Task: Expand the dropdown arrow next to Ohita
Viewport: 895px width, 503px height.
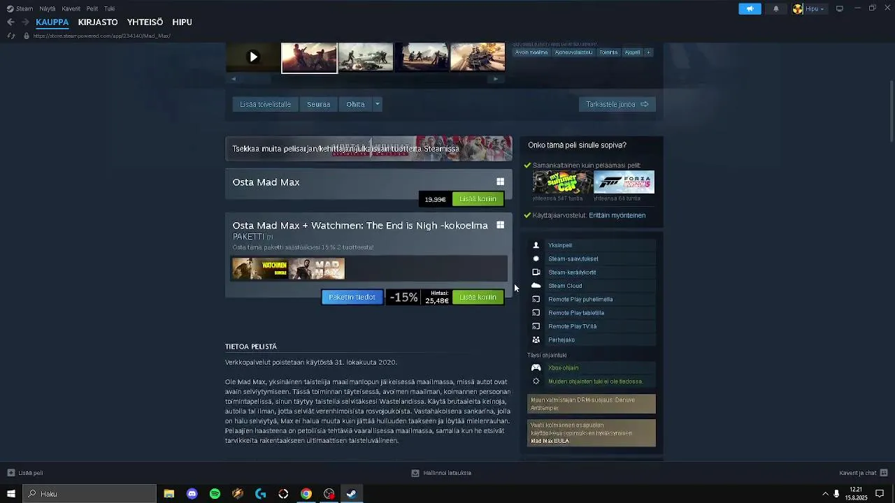Action: (x=377, y=104)
